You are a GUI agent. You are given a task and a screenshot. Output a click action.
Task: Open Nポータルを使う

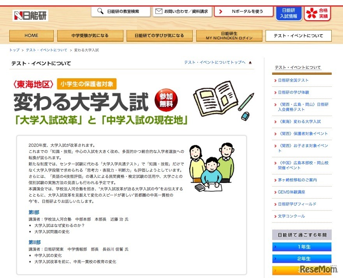coord(243,11)
